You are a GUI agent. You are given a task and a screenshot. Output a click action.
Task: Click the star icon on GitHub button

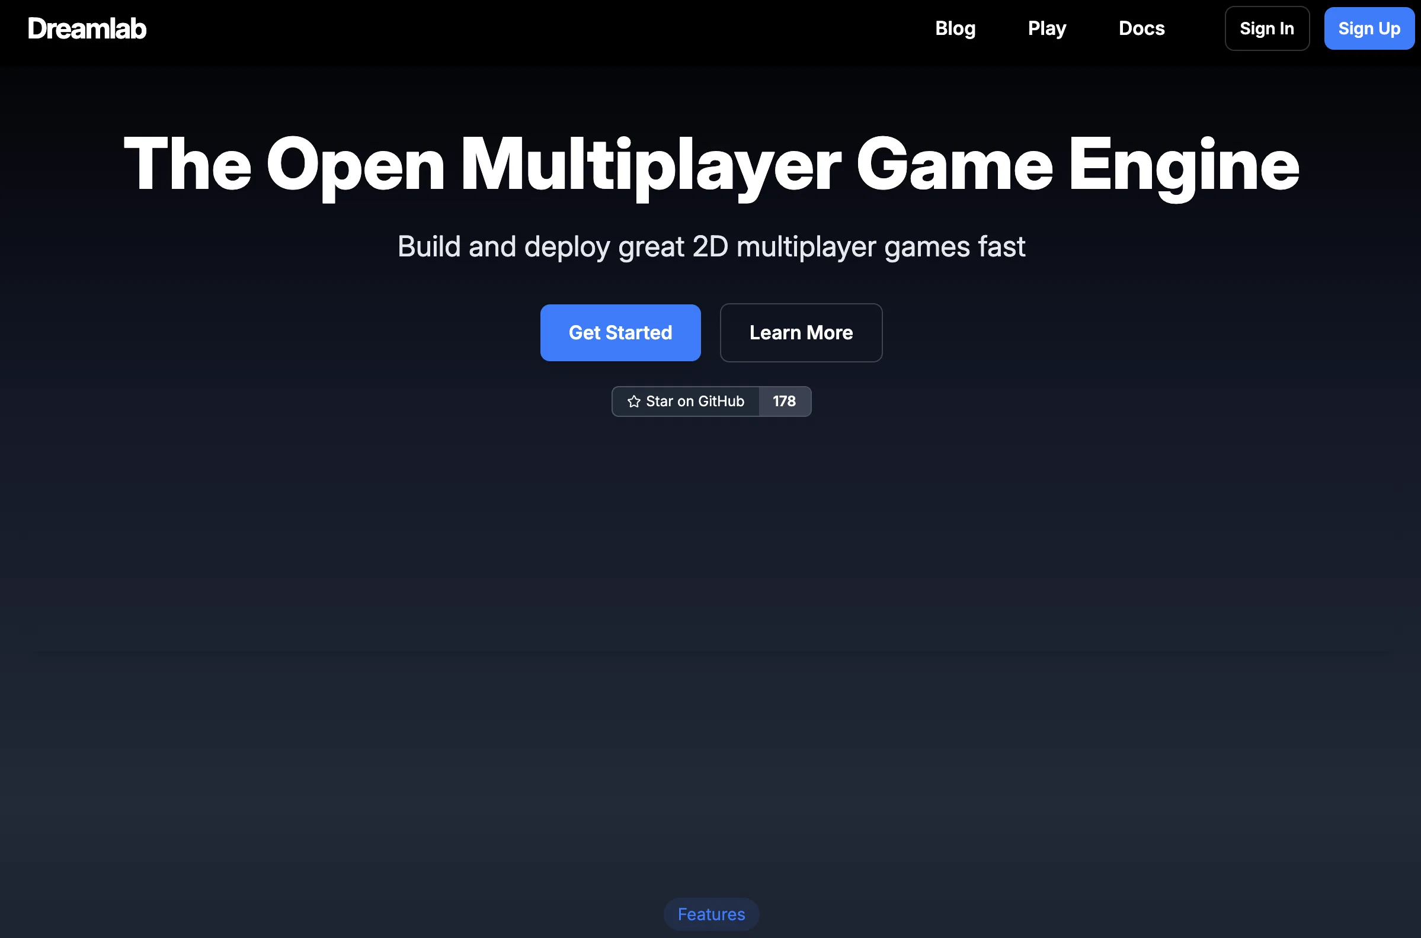point(633,401)
